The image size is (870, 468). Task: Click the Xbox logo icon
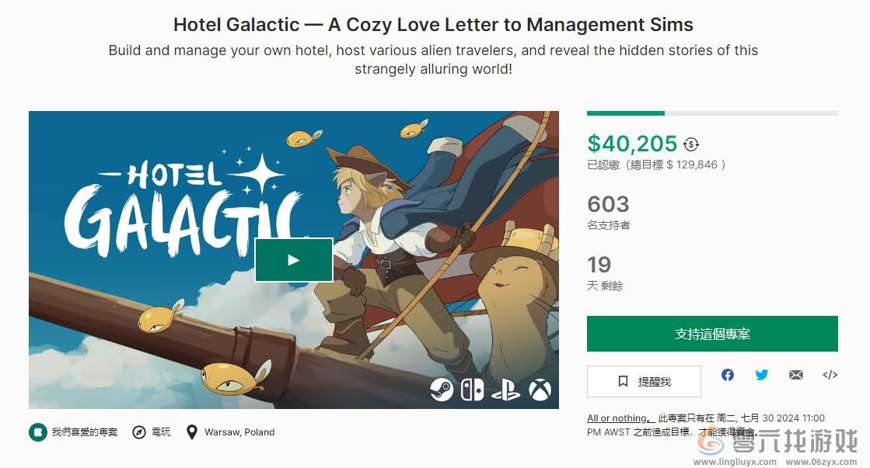(x=540, y=389)
